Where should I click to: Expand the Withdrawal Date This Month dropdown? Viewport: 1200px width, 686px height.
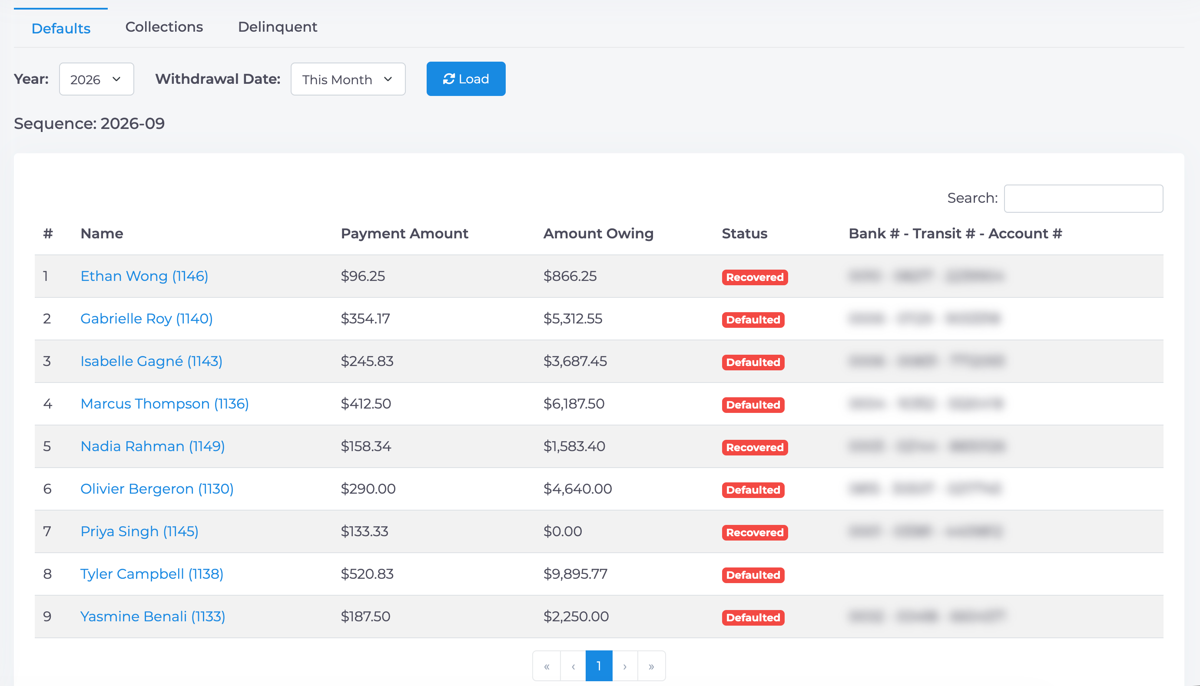pyautogui.click(x=348, y=79)
